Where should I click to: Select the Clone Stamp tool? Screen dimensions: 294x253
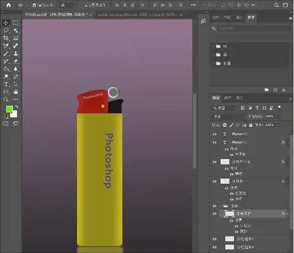[16, 54]
